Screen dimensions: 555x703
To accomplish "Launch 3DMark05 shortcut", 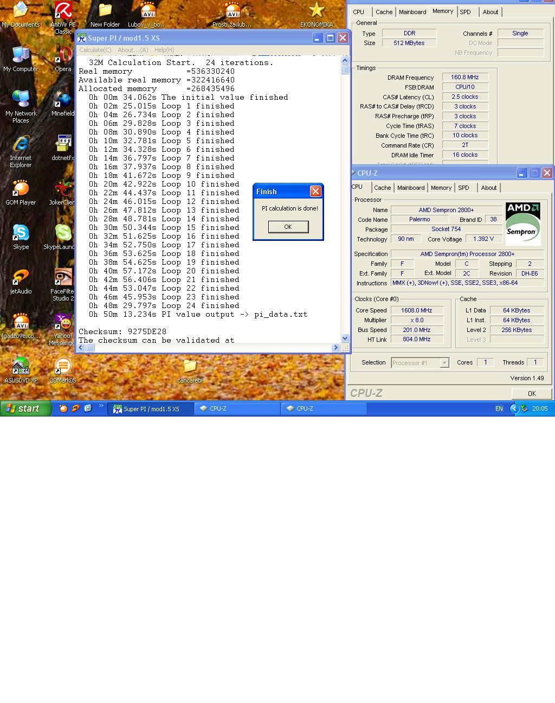I will pos(63,370).
